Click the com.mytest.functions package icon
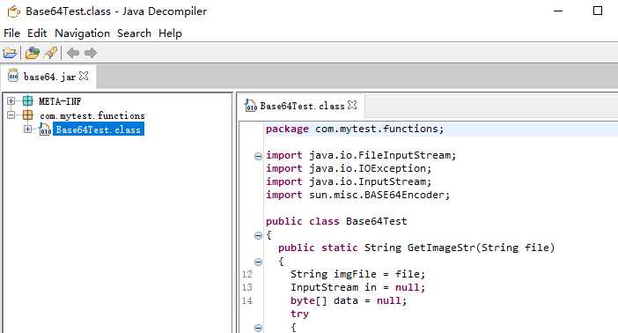 27,115
